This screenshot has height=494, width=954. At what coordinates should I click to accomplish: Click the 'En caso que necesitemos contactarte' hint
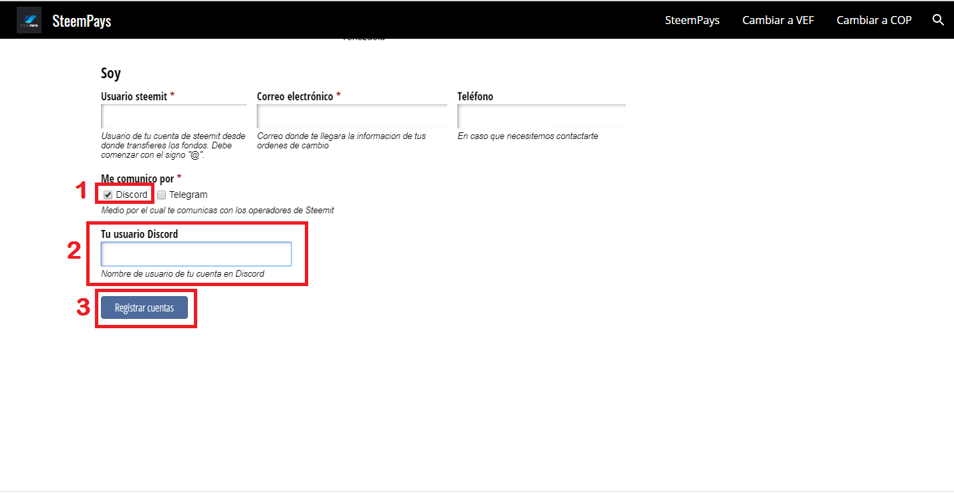[x=527, y=136]
